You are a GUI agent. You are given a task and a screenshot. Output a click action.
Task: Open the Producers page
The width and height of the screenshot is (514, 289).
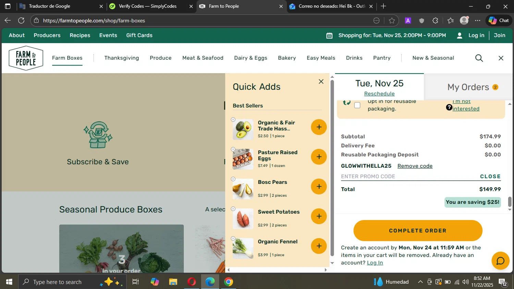click(x=47, y=35)
